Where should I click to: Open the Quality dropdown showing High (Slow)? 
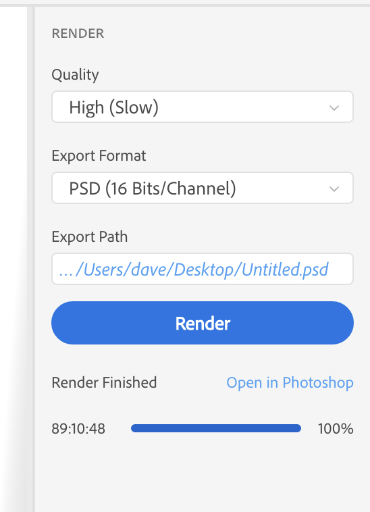[x=203, y=107]
